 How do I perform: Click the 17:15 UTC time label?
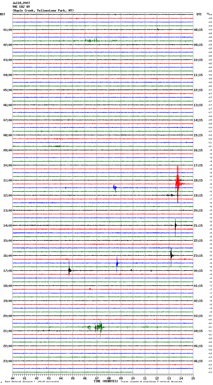tap(198, 165)
